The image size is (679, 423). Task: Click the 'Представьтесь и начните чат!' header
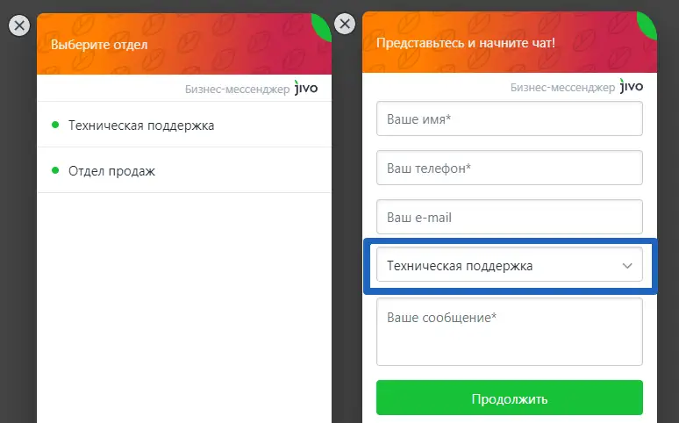point(466,43)
